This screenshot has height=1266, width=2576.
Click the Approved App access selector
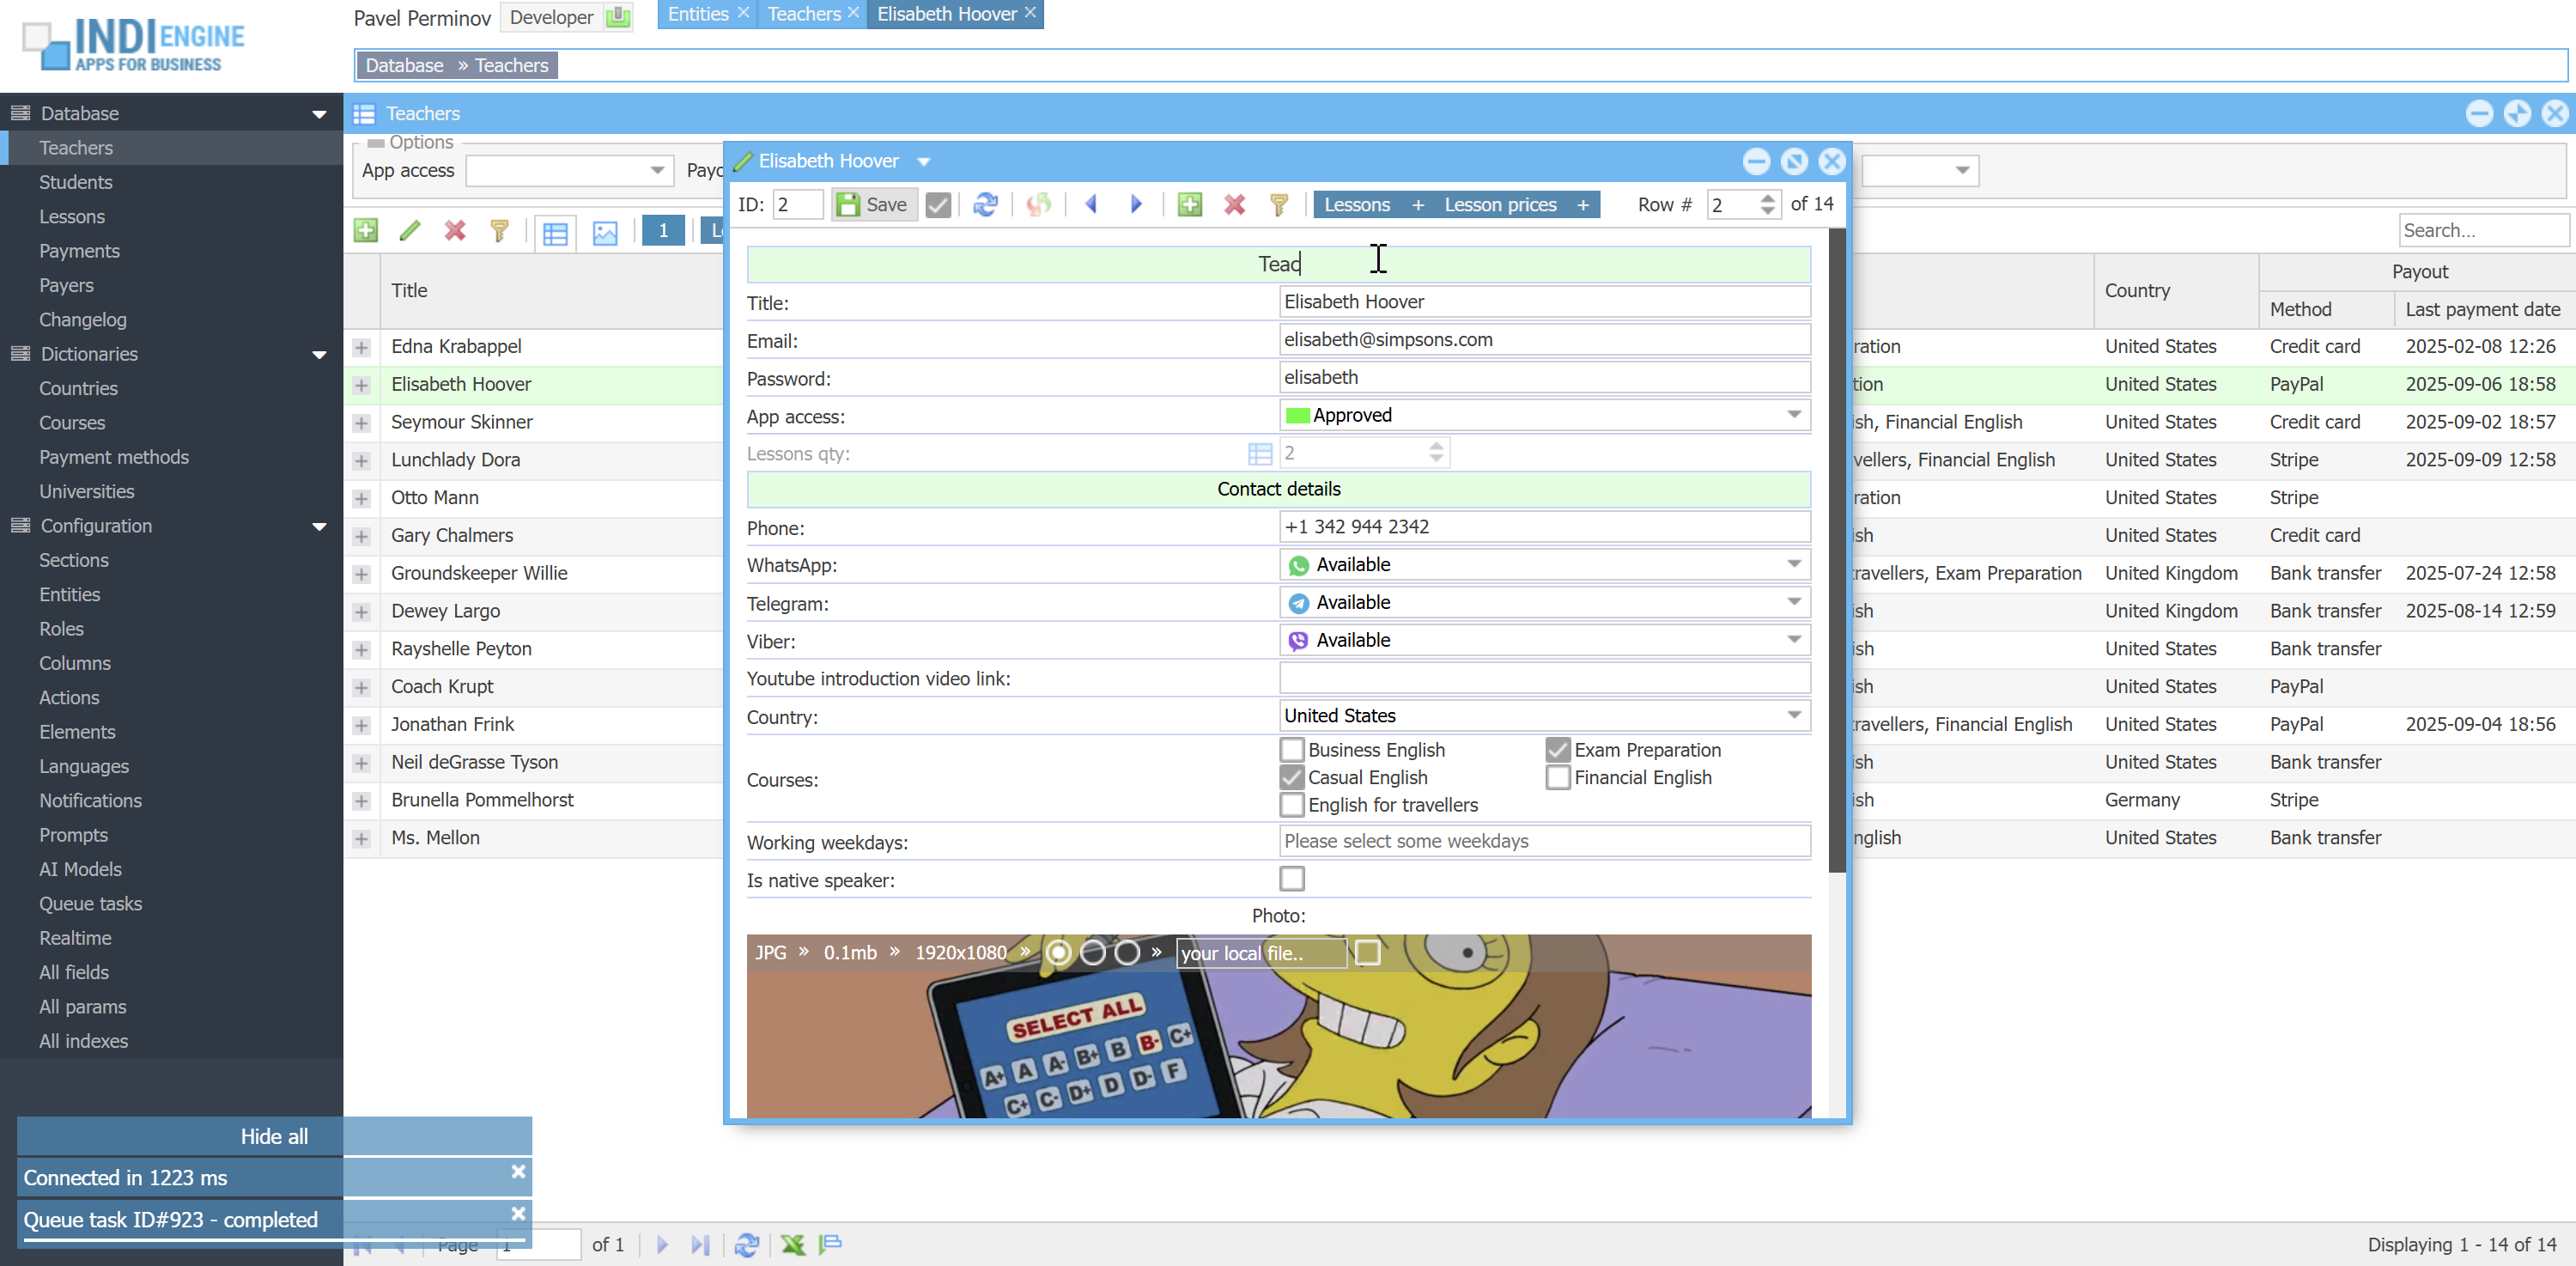(x=1543, y=415)
